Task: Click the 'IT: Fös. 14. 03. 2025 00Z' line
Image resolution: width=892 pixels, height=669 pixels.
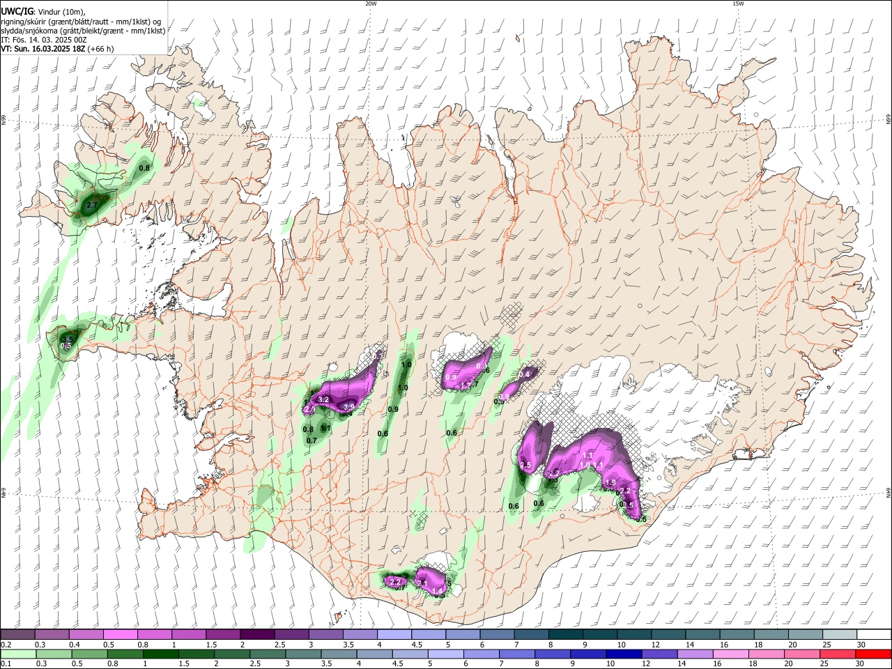Action: (x=44, y=40)
